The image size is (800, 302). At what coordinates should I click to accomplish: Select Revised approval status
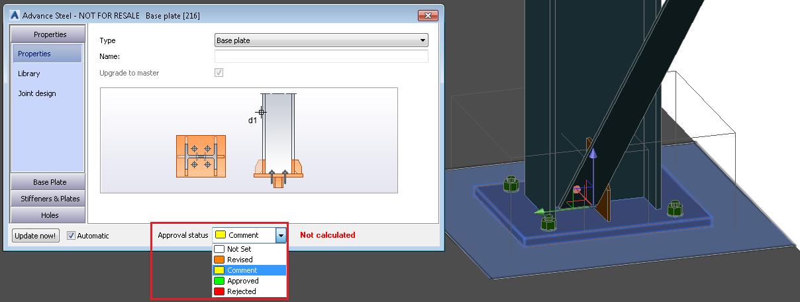250,260
